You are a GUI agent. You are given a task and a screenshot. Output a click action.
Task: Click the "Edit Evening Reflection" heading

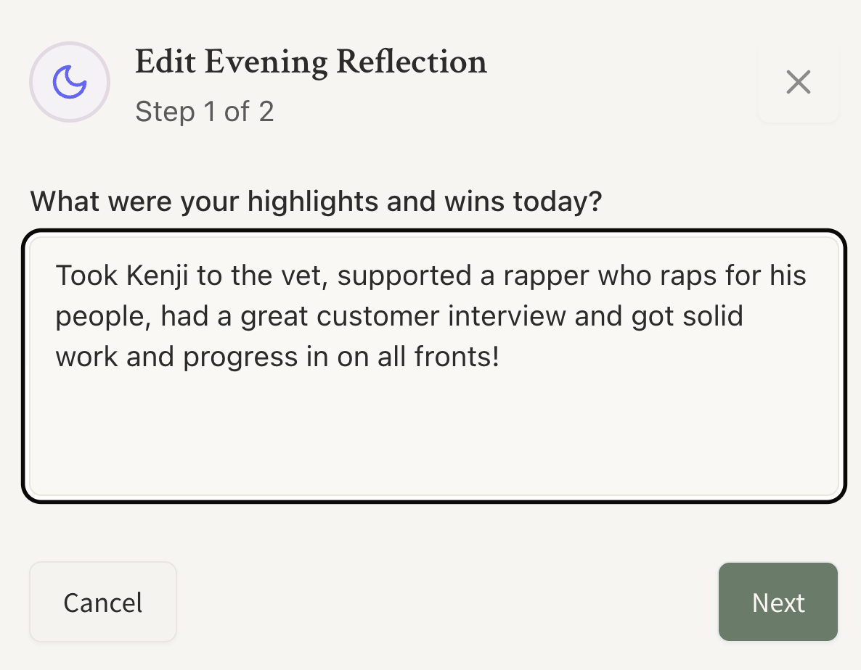[x=311, y=62]
